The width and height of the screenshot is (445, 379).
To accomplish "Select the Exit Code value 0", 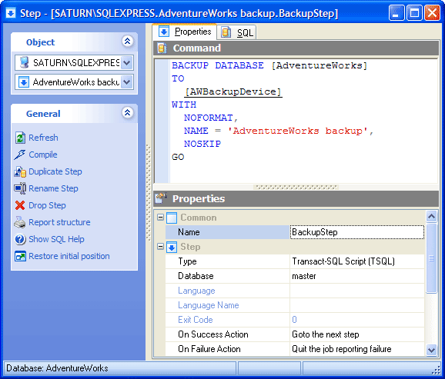I will pyautogui.click(x=357, y=320).
